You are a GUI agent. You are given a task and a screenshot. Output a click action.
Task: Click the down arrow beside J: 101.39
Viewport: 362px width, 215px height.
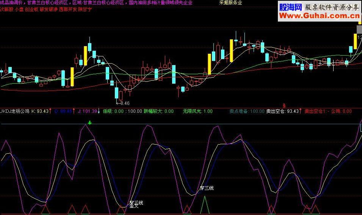(x=99, y=111)
